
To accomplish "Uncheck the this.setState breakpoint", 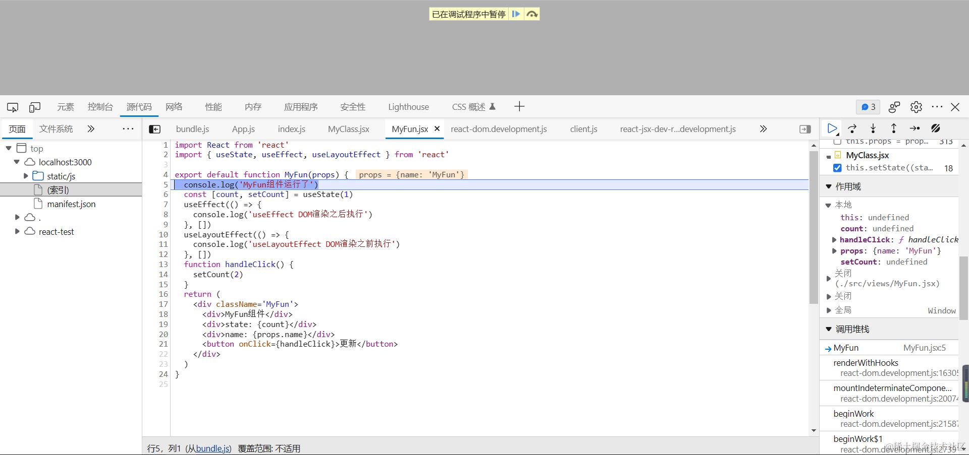I will tap(837, 168).
